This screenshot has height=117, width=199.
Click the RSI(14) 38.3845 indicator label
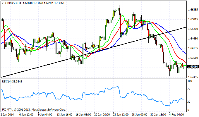12,82
